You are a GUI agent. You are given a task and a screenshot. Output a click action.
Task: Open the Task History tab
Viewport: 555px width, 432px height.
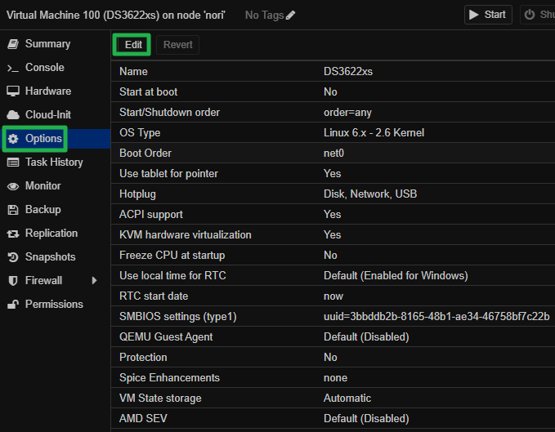pos(53,163)
